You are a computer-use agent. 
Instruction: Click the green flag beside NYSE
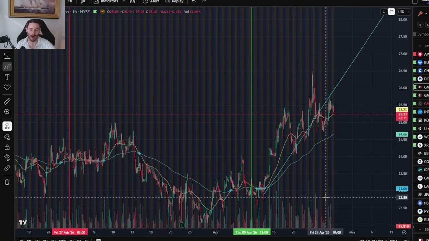pos(95,12)
